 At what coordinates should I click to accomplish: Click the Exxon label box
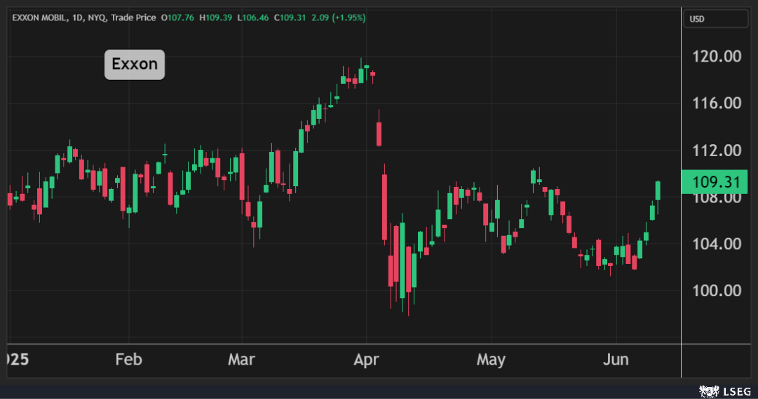coord(135,65)
